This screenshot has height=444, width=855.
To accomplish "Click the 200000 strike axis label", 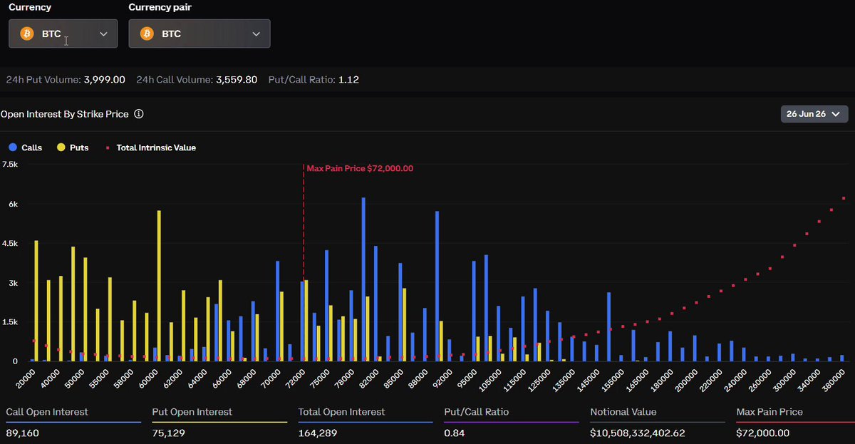I will click(688, 379).
